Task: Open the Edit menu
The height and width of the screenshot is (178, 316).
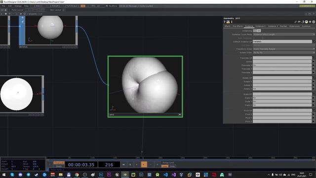Action: (x=10, y=6)
